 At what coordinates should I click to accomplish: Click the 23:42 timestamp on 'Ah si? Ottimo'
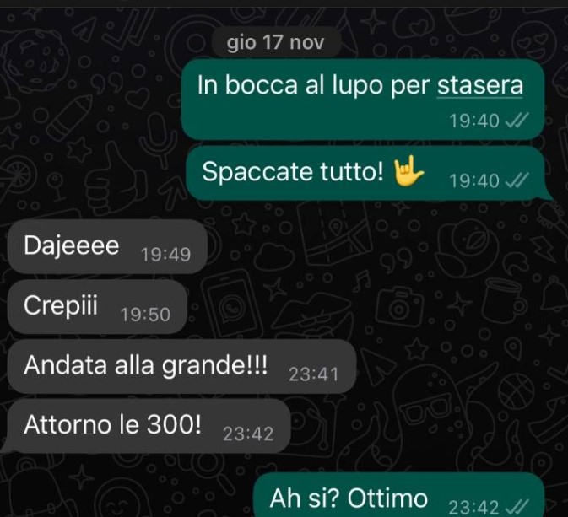point(474,507)
